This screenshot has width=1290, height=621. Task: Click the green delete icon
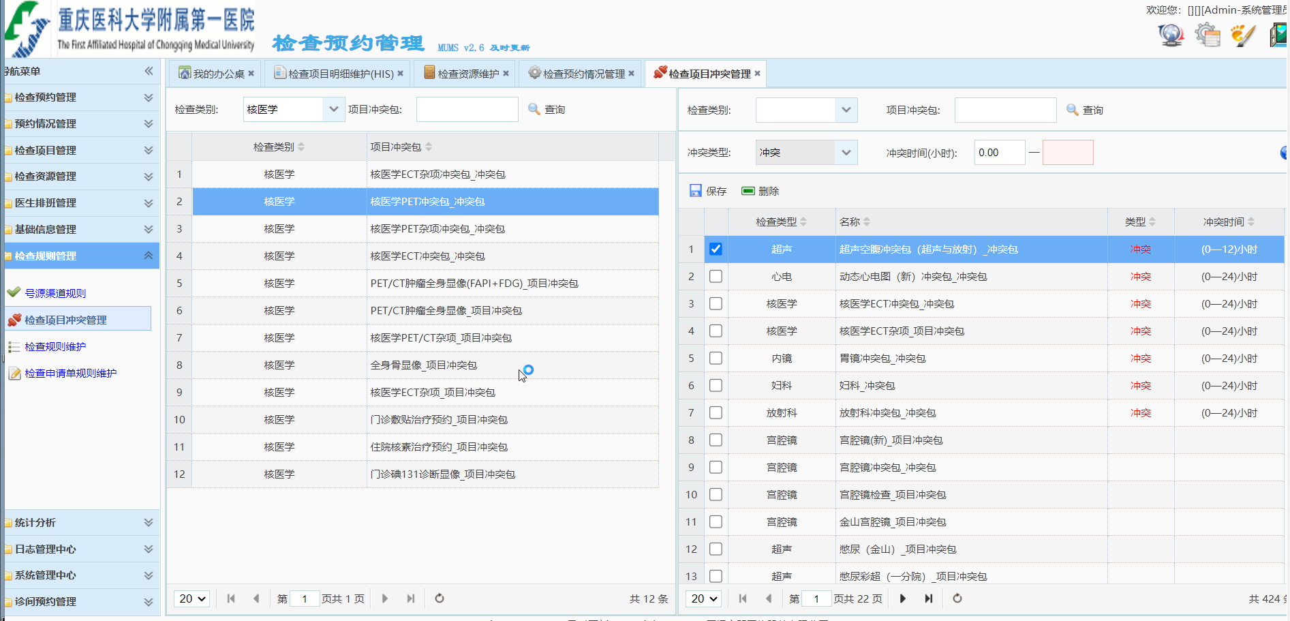tap(748, 191)
